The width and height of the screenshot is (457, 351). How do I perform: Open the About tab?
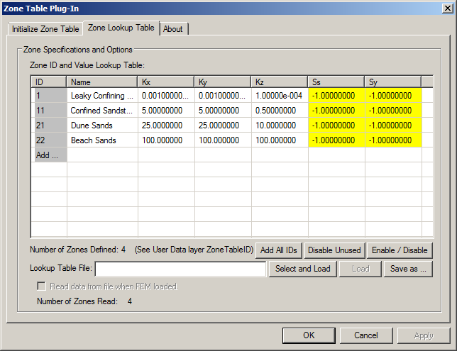point(173,29)
